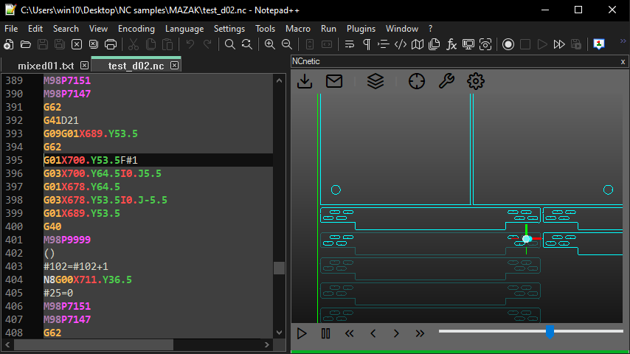Click the Close document toolbar icon

[77, 44]
